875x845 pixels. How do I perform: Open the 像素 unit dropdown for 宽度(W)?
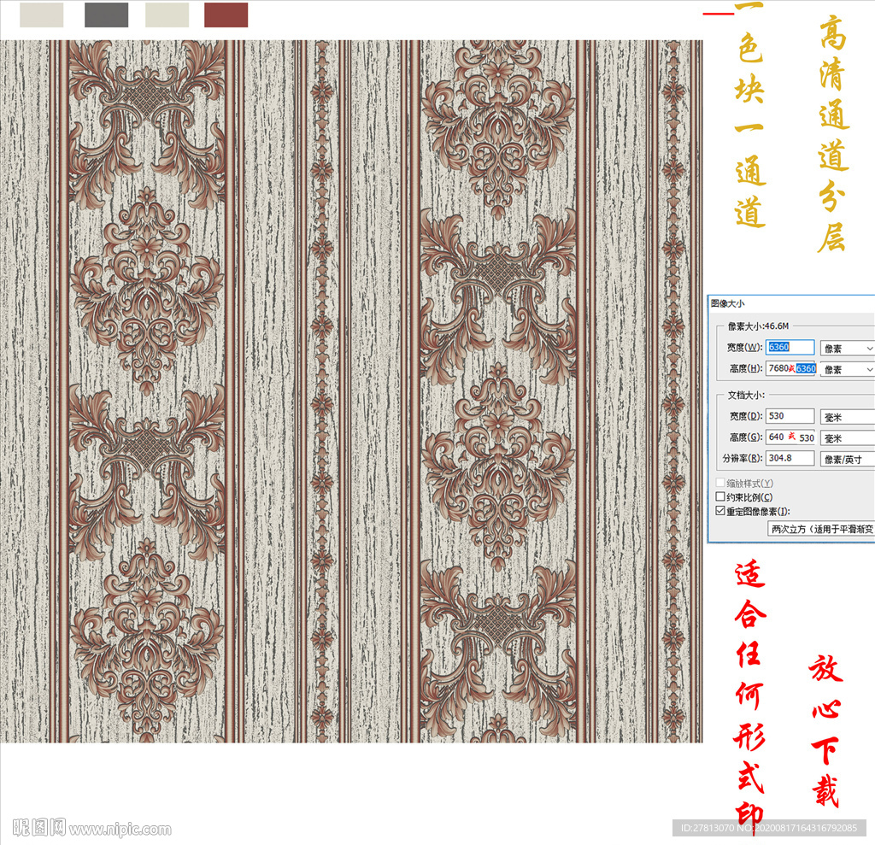(848, 349)
